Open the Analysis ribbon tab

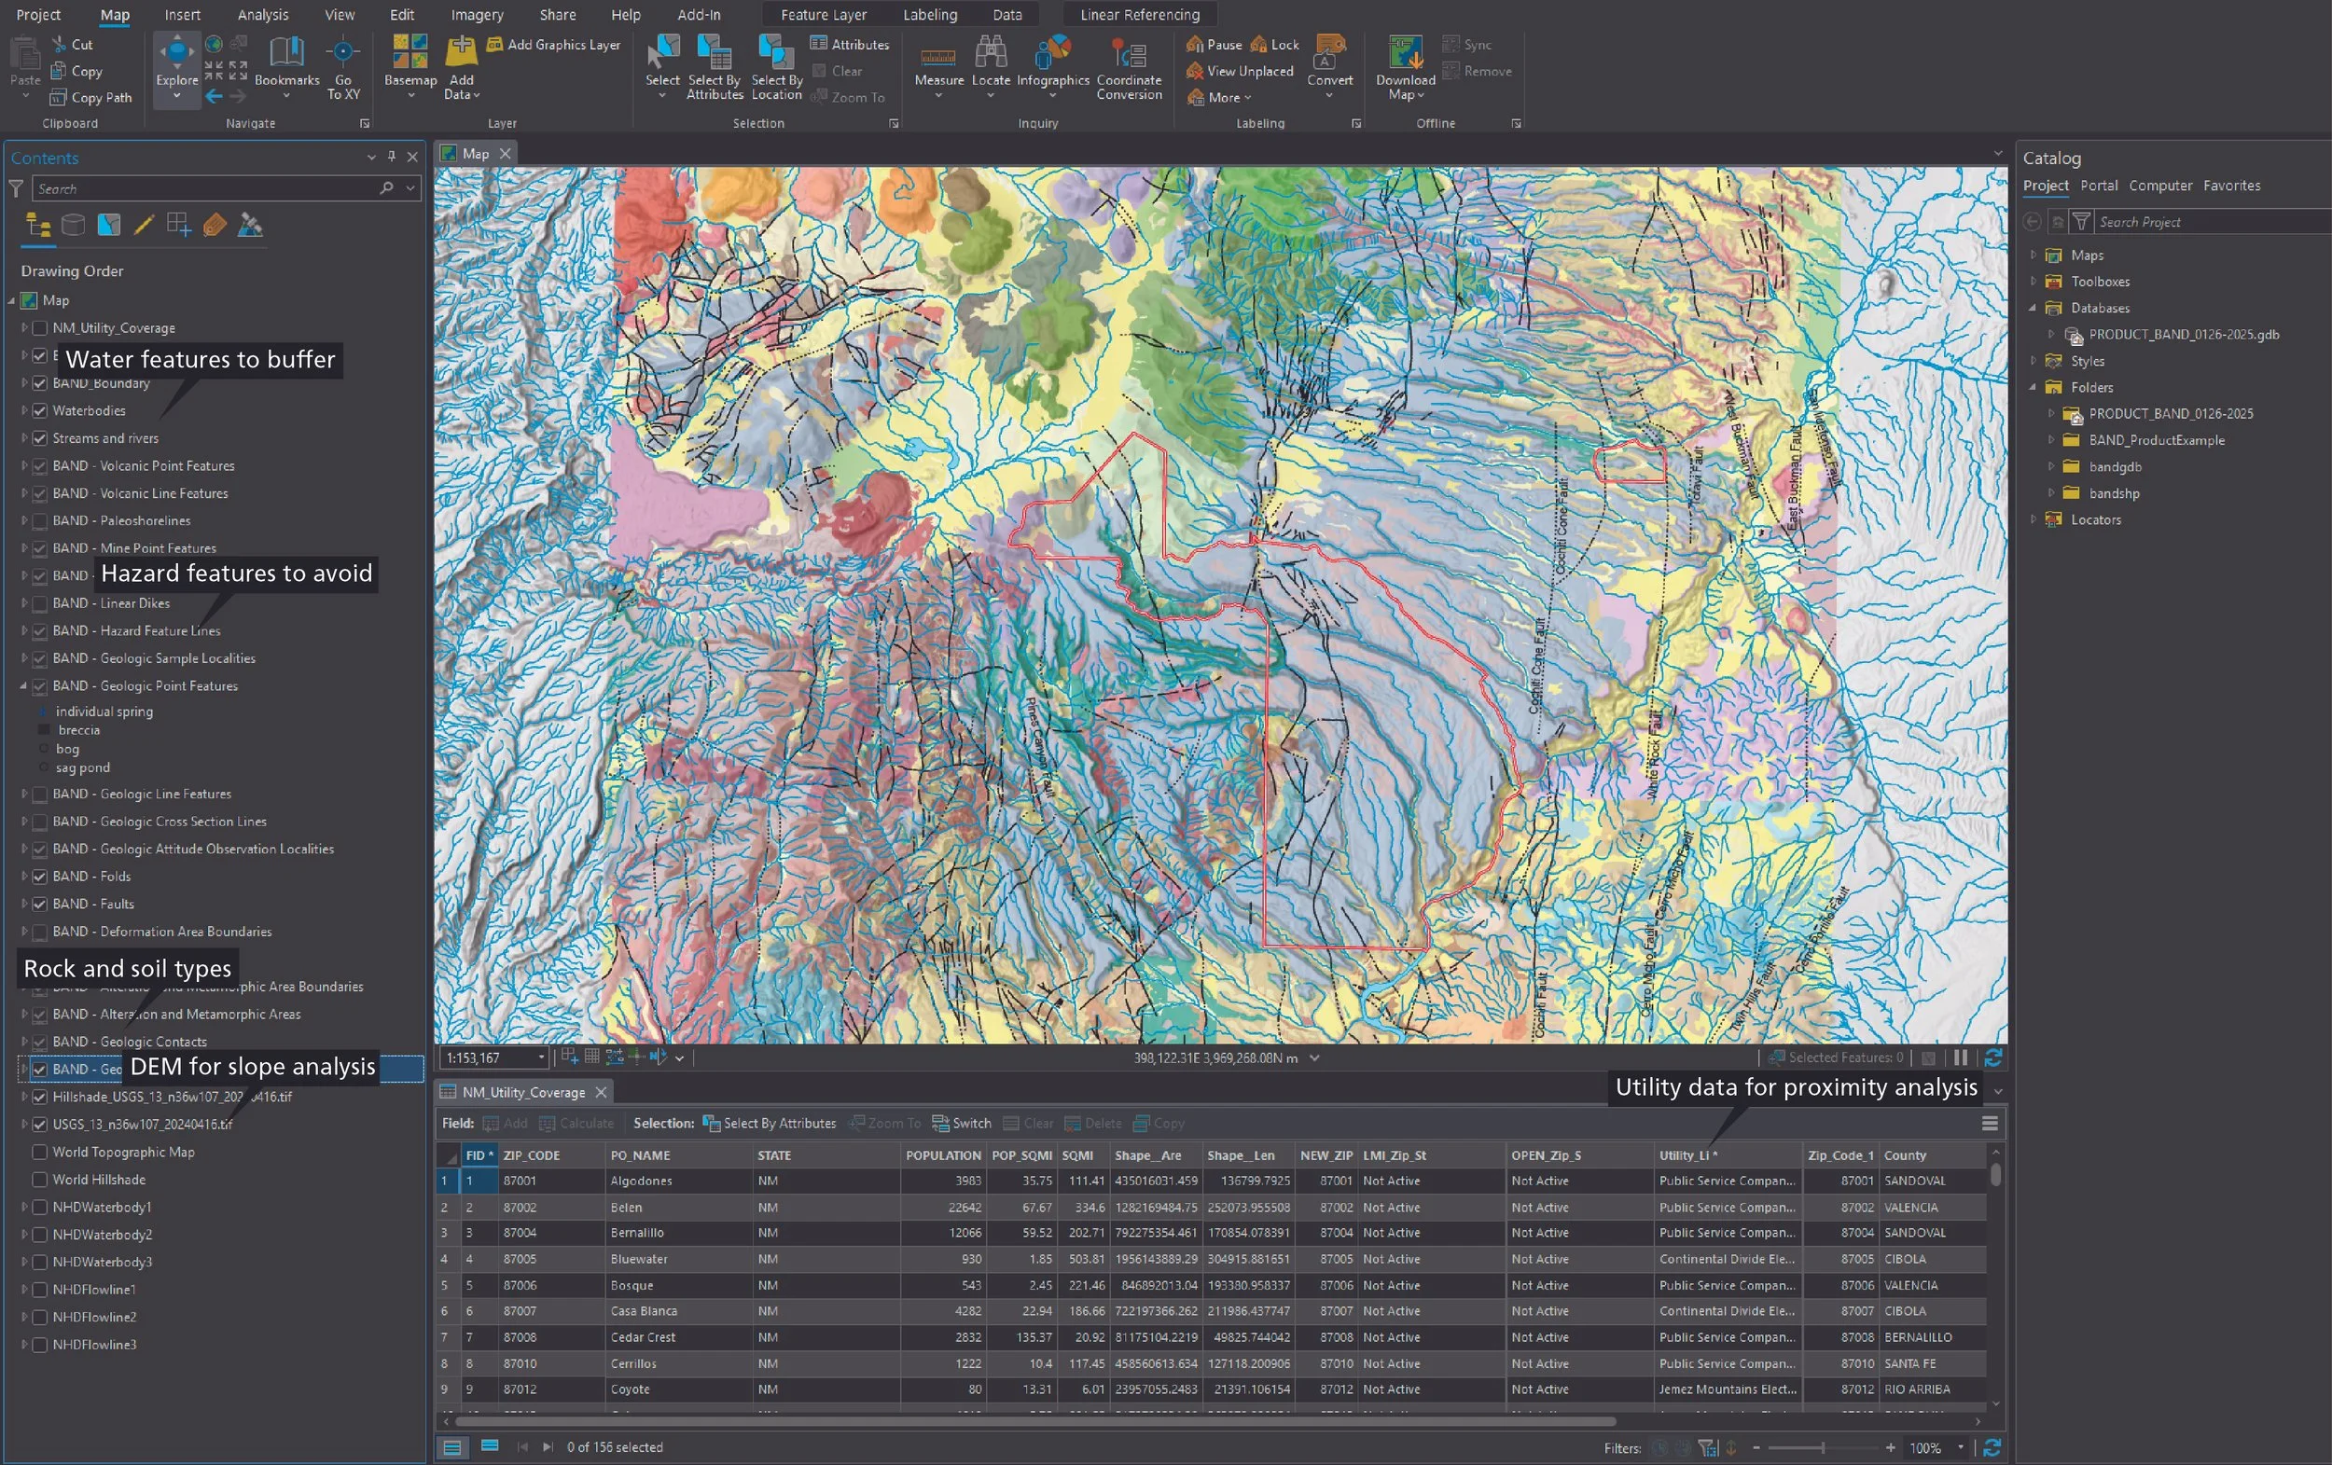(x=262, y=15)
